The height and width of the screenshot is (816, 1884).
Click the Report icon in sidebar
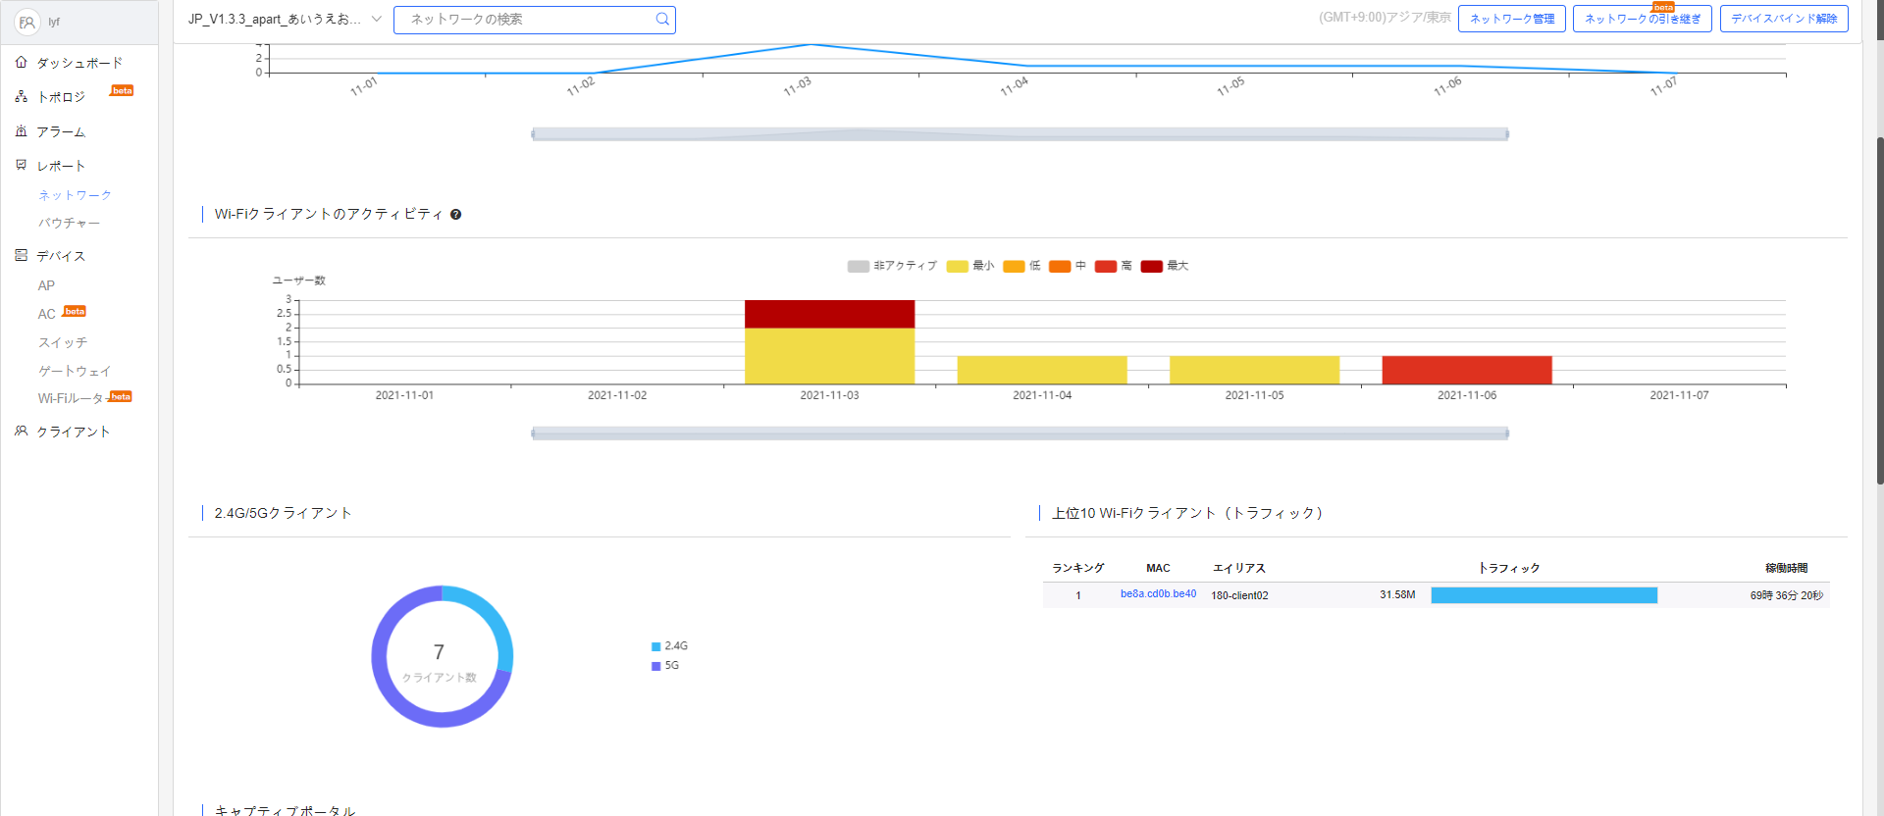pyautogui.click(x=21, y=165)
